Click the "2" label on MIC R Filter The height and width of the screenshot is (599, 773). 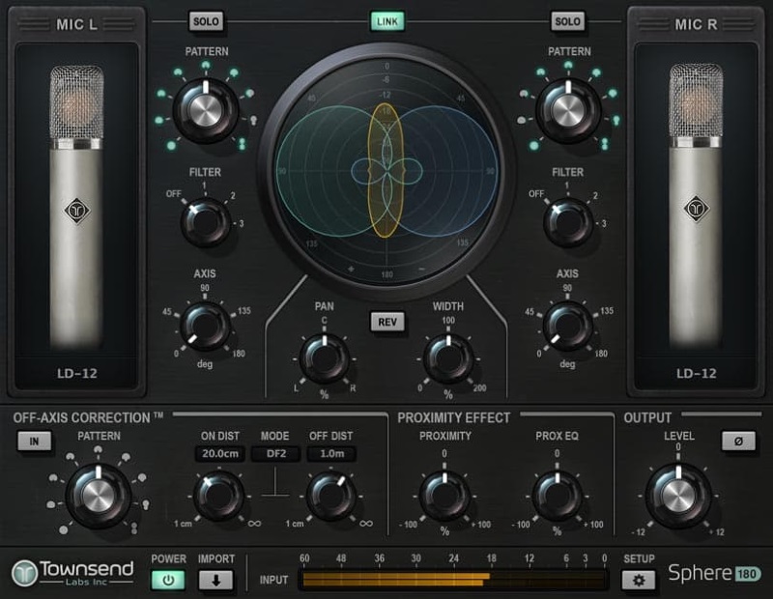tap(595, 196)
